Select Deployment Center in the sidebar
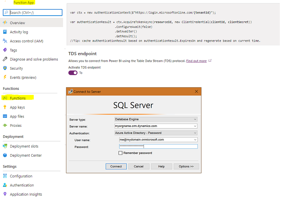The image size is (284, 201). pos(26,155)
